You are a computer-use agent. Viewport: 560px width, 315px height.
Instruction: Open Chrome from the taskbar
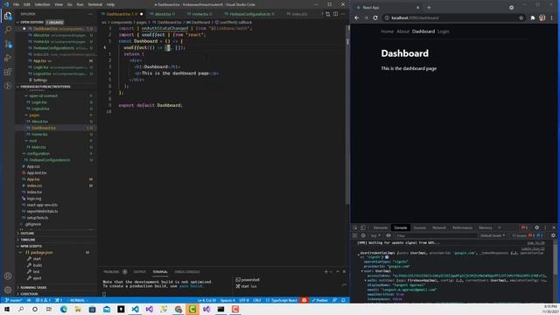tap(178, 309)
